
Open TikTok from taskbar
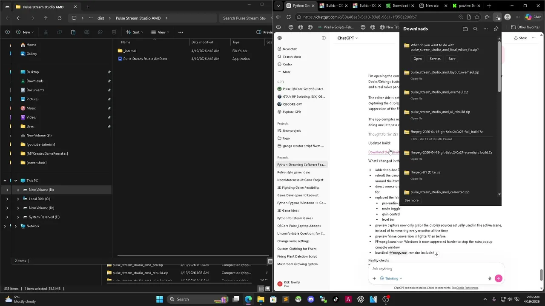336,299
